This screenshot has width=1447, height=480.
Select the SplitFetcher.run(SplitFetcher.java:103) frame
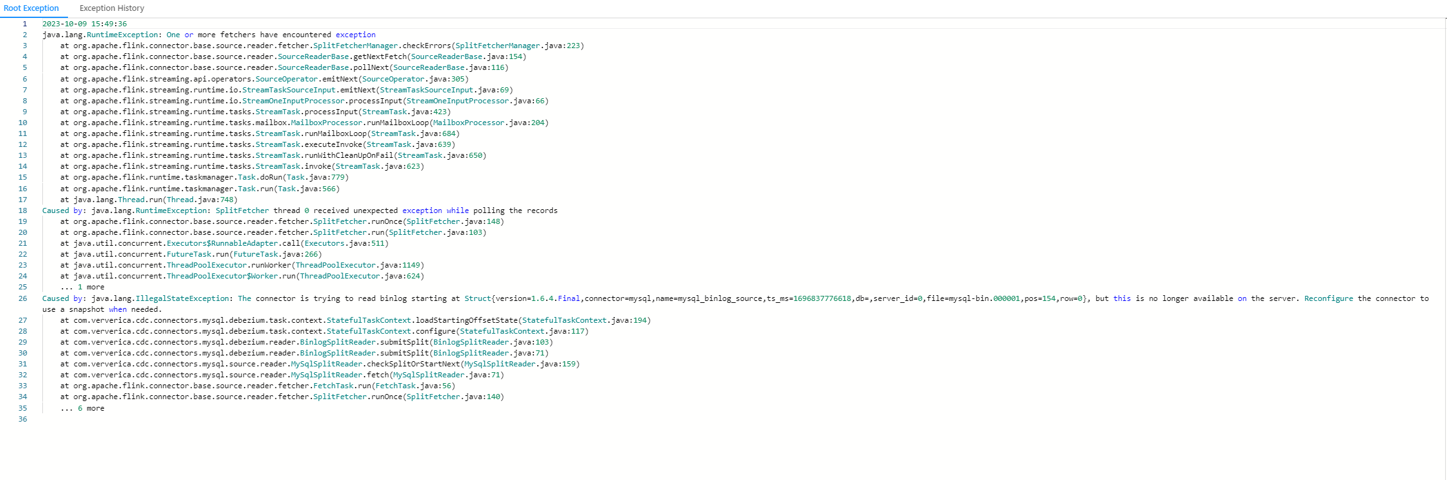(273, 232)
